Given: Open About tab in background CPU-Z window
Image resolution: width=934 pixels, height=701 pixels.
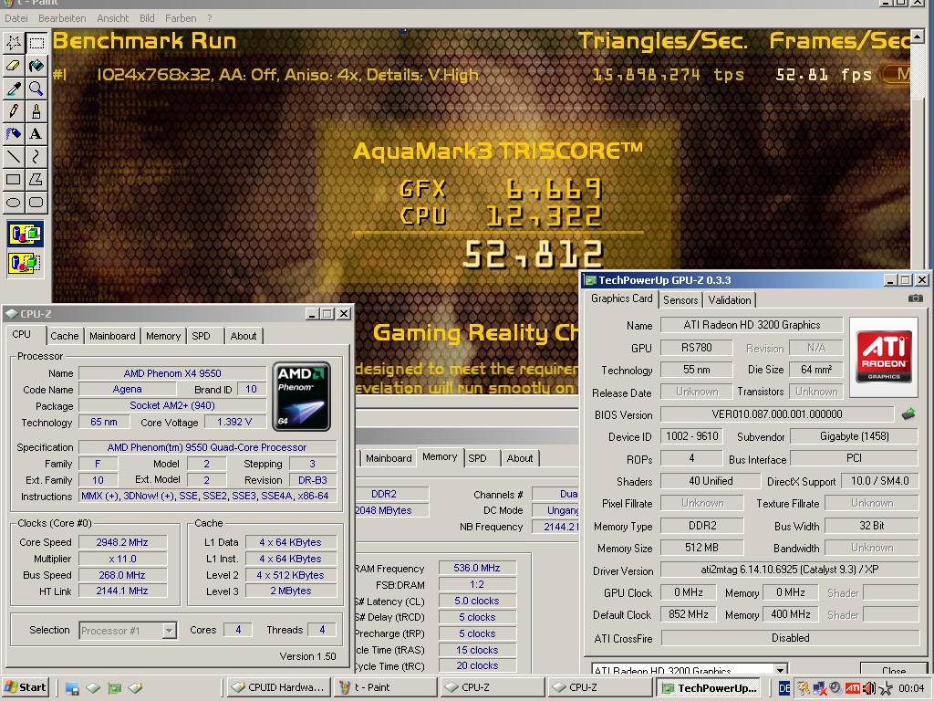Looking at the screenshot, I should [519, 458].
